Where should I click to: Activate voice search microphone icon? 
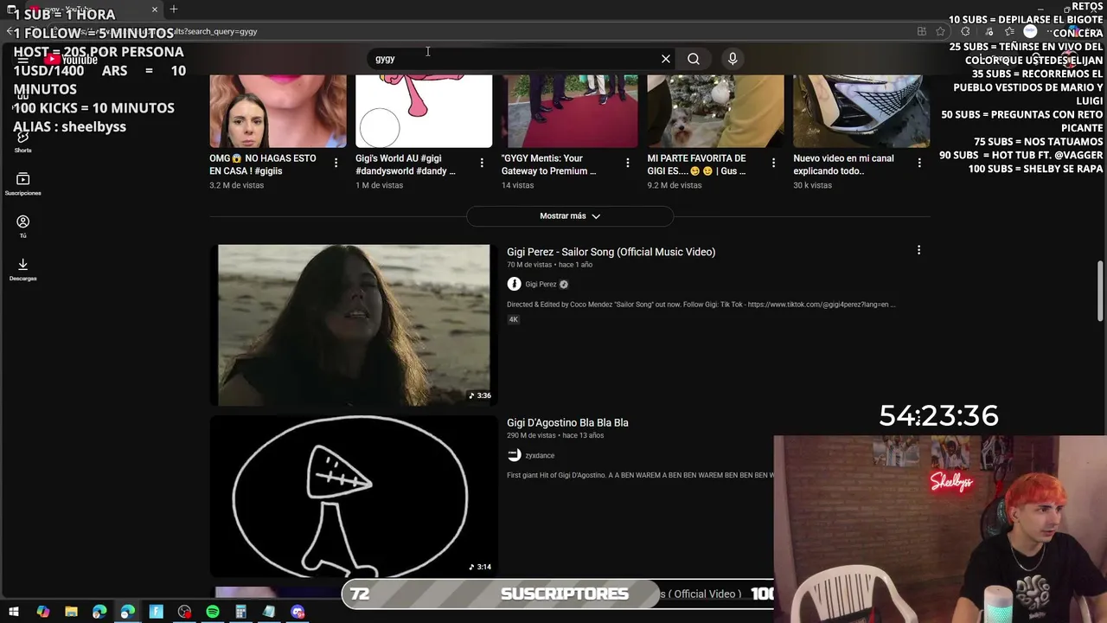tap(733, 59)
